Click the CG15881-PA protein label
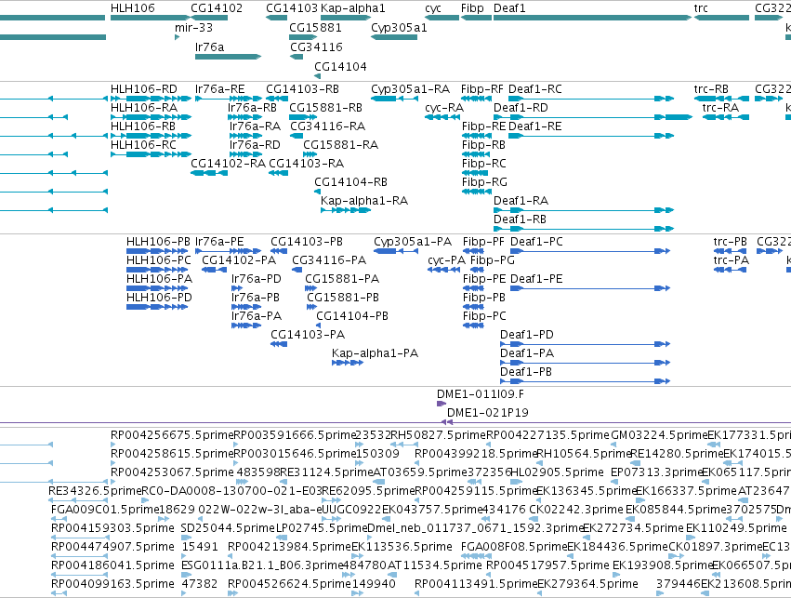The image size is (791, 598). (343, 279)
